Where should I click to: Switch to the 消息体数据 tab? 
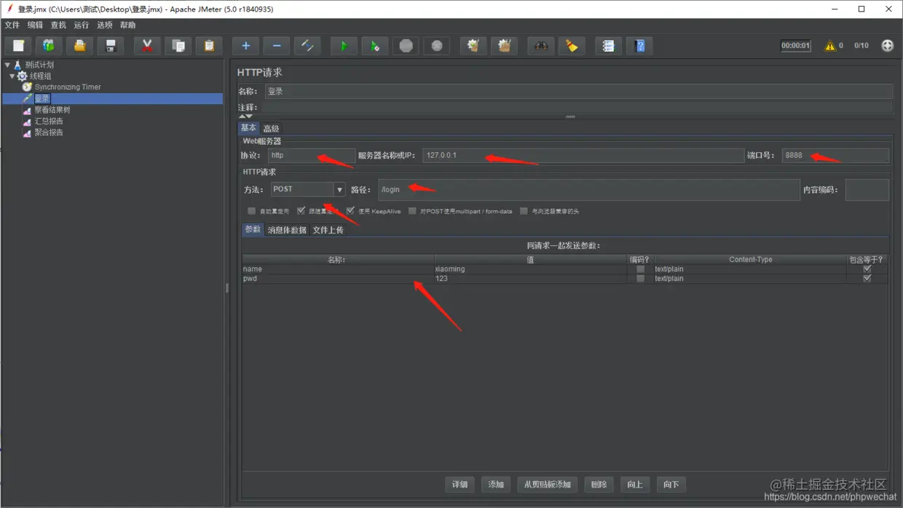pyautogui.click(x=287, y=230)
